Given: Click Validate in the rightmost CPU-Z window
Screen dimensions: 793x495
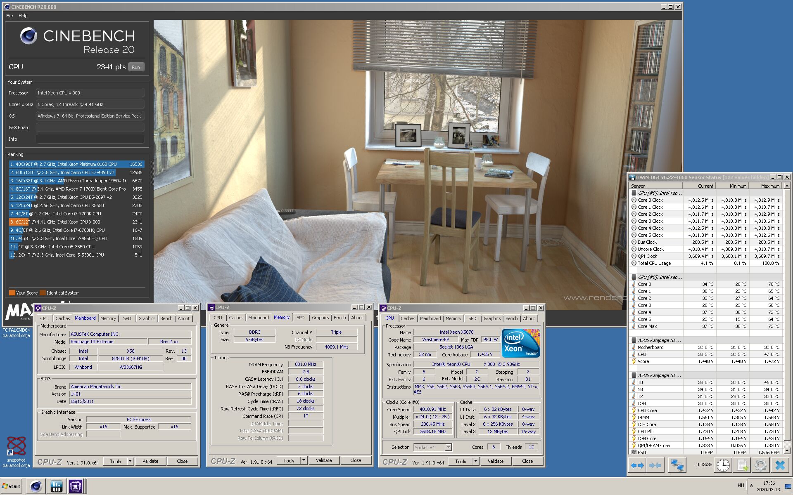Looking at the screenshot, I should tap(495, 461).
